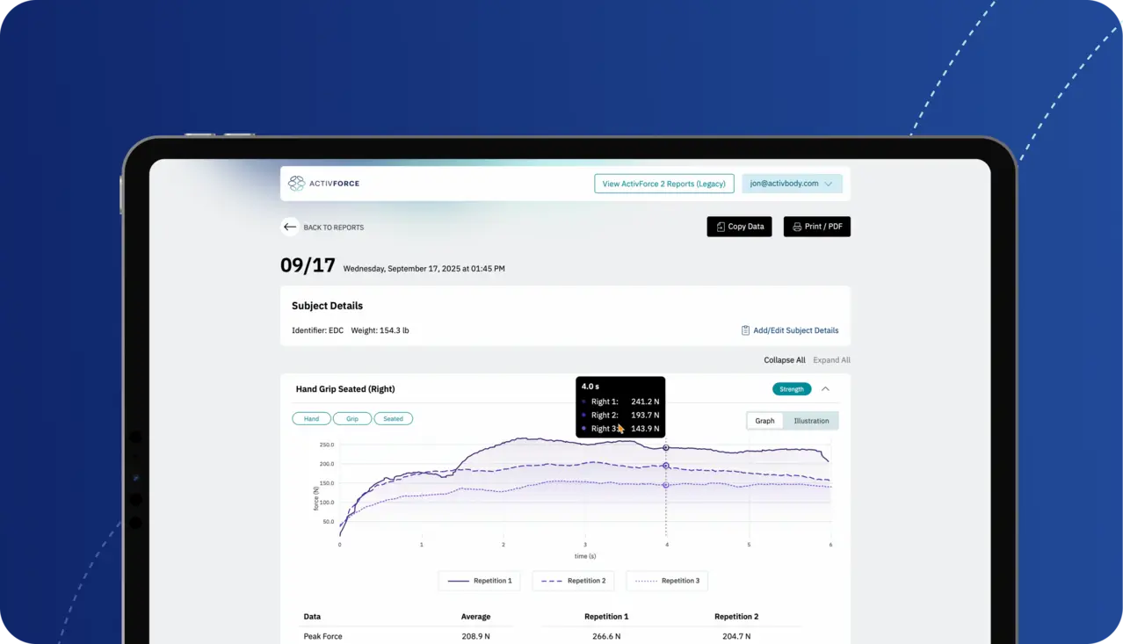1123x644 pixels.
Task: Open View ActivForce 2 Reports (Legacy)
Action: point(663,184)
